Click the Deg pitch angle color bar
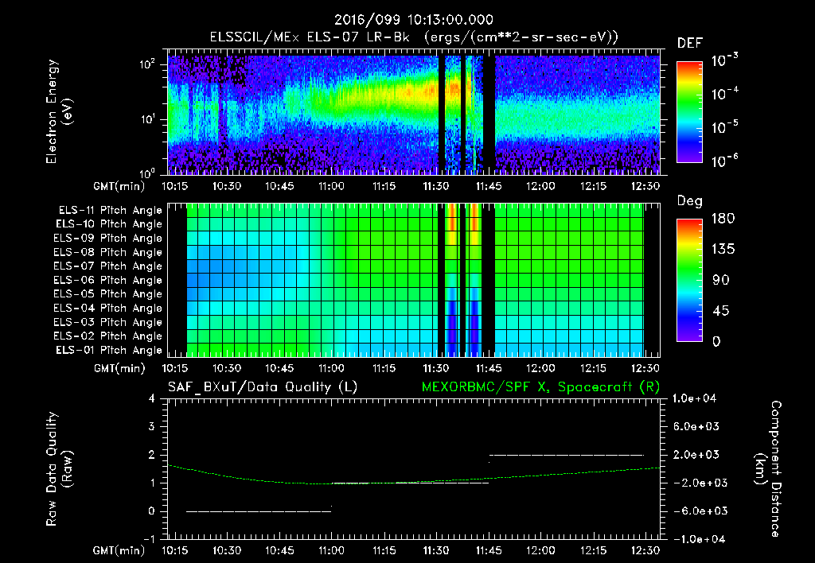 [689, 280]
